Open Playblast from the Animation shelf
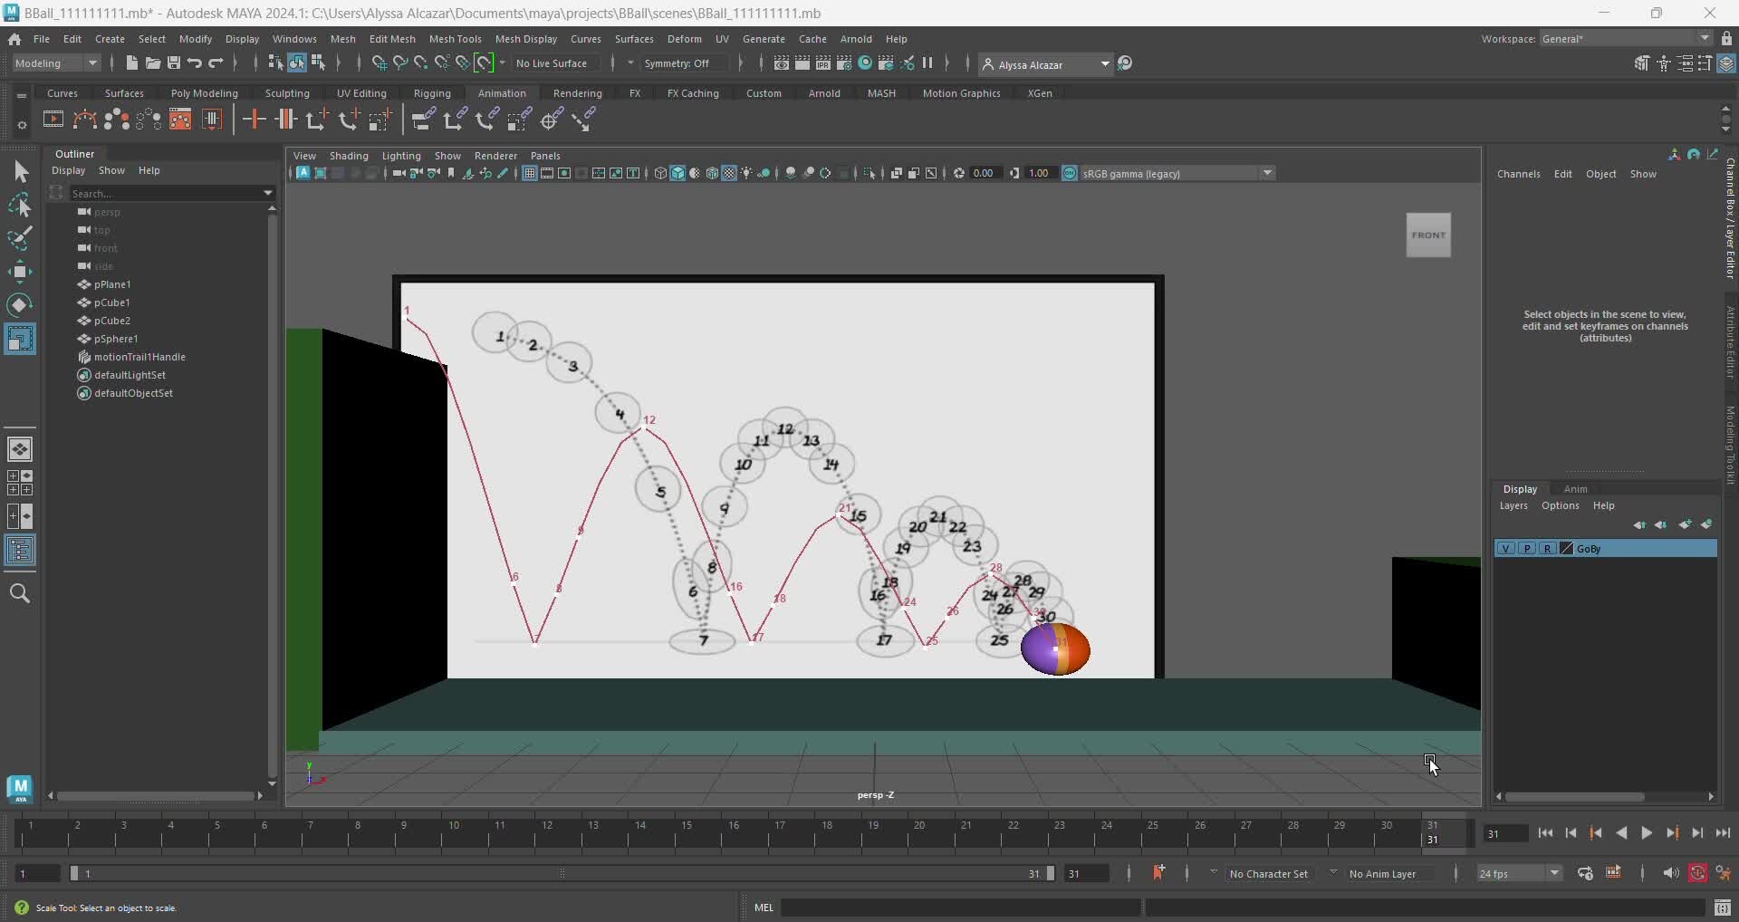Image resolution: width=1739 pixels, height=922 pixels. 53,119
